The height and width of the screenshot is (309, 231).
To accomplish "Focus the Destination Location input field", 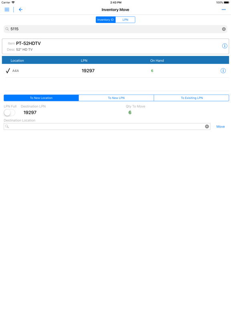I will pos(107,126).
